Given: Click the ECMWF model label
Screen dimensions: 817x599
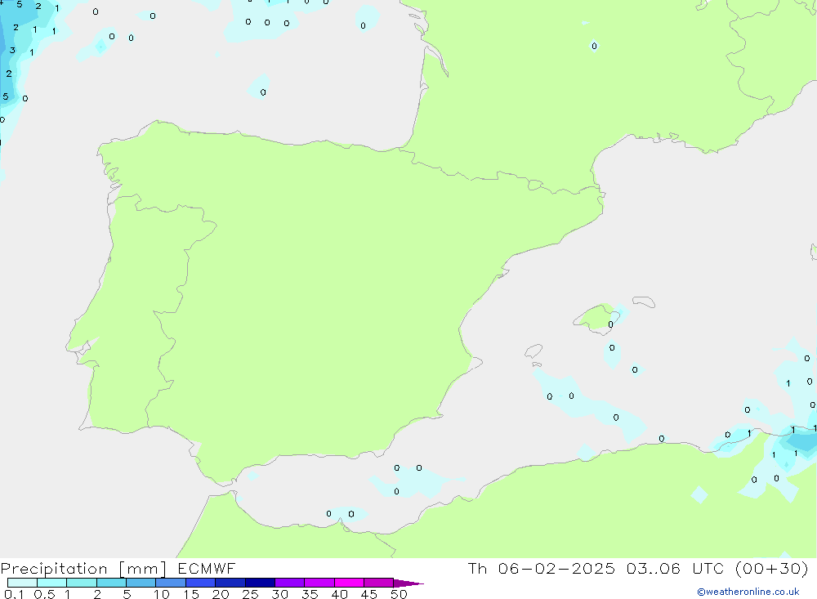Looking at the screenshot, I should [x=207, y=568].
